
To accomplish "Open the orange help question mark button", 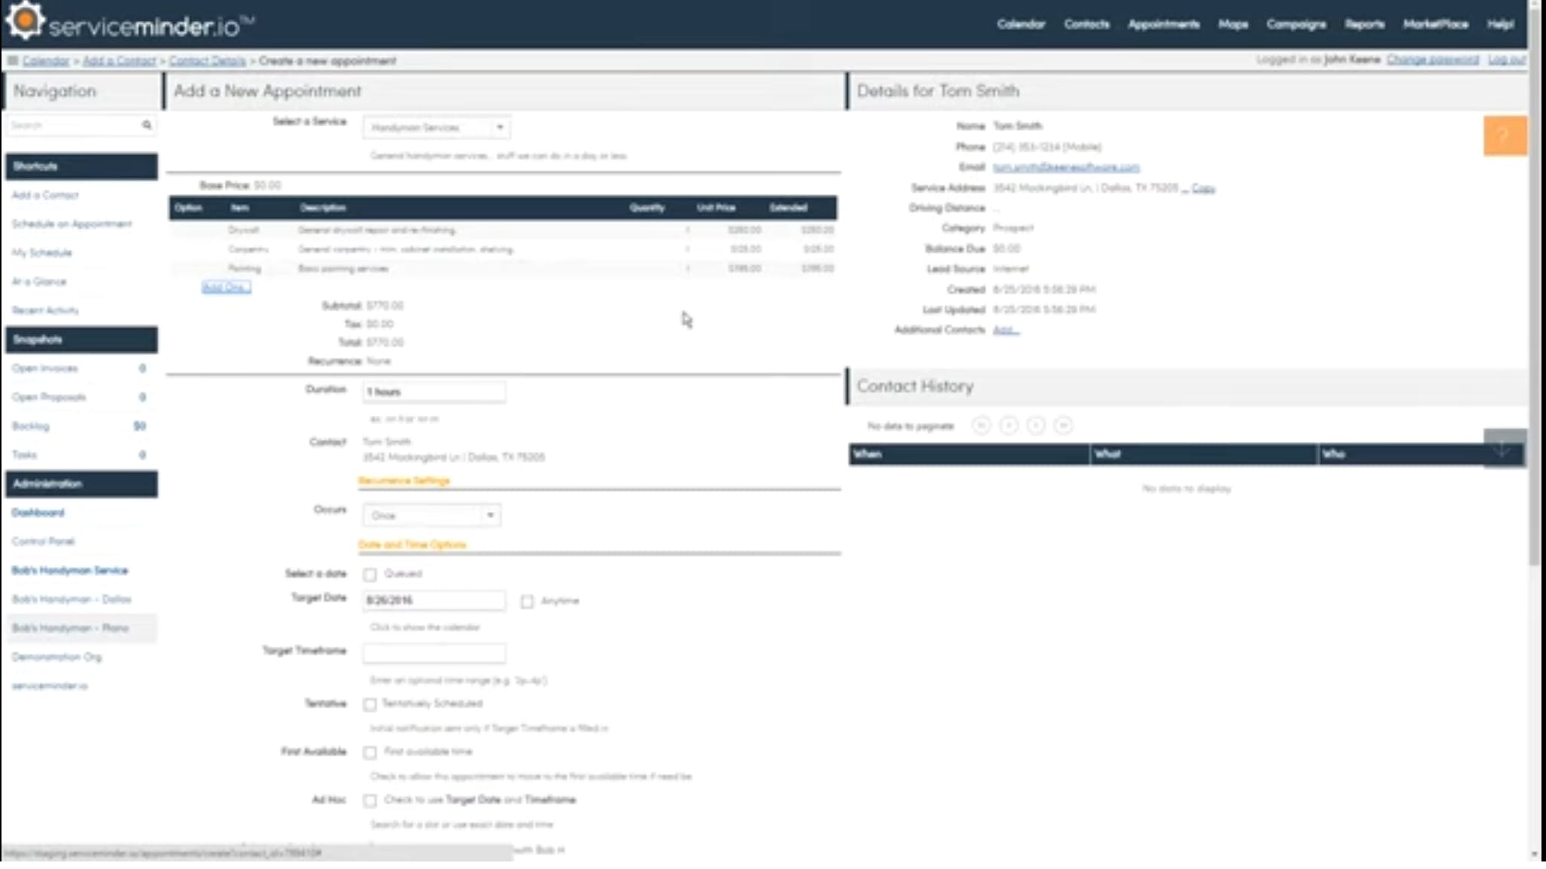I will pos(1505,136).
